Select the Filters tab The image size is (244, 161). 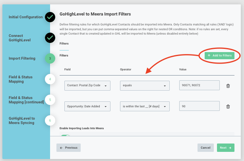(64, 44)
